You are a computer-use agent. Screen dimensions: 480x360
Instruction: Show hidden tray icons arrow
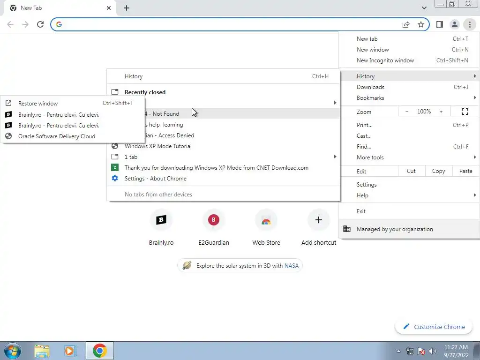coord(398,351)
